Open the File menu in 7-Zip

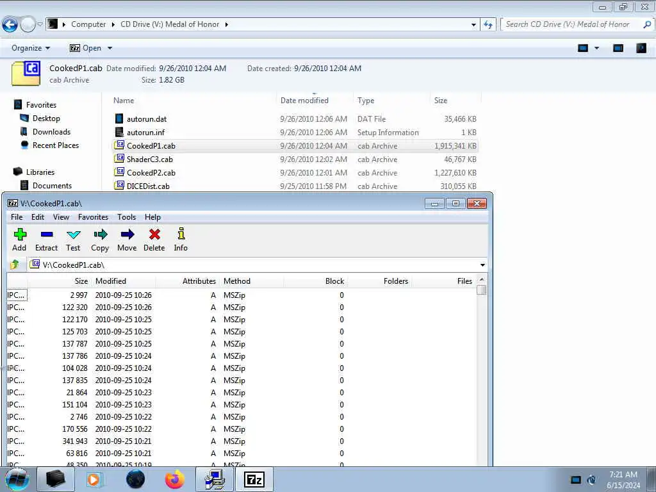17,217
